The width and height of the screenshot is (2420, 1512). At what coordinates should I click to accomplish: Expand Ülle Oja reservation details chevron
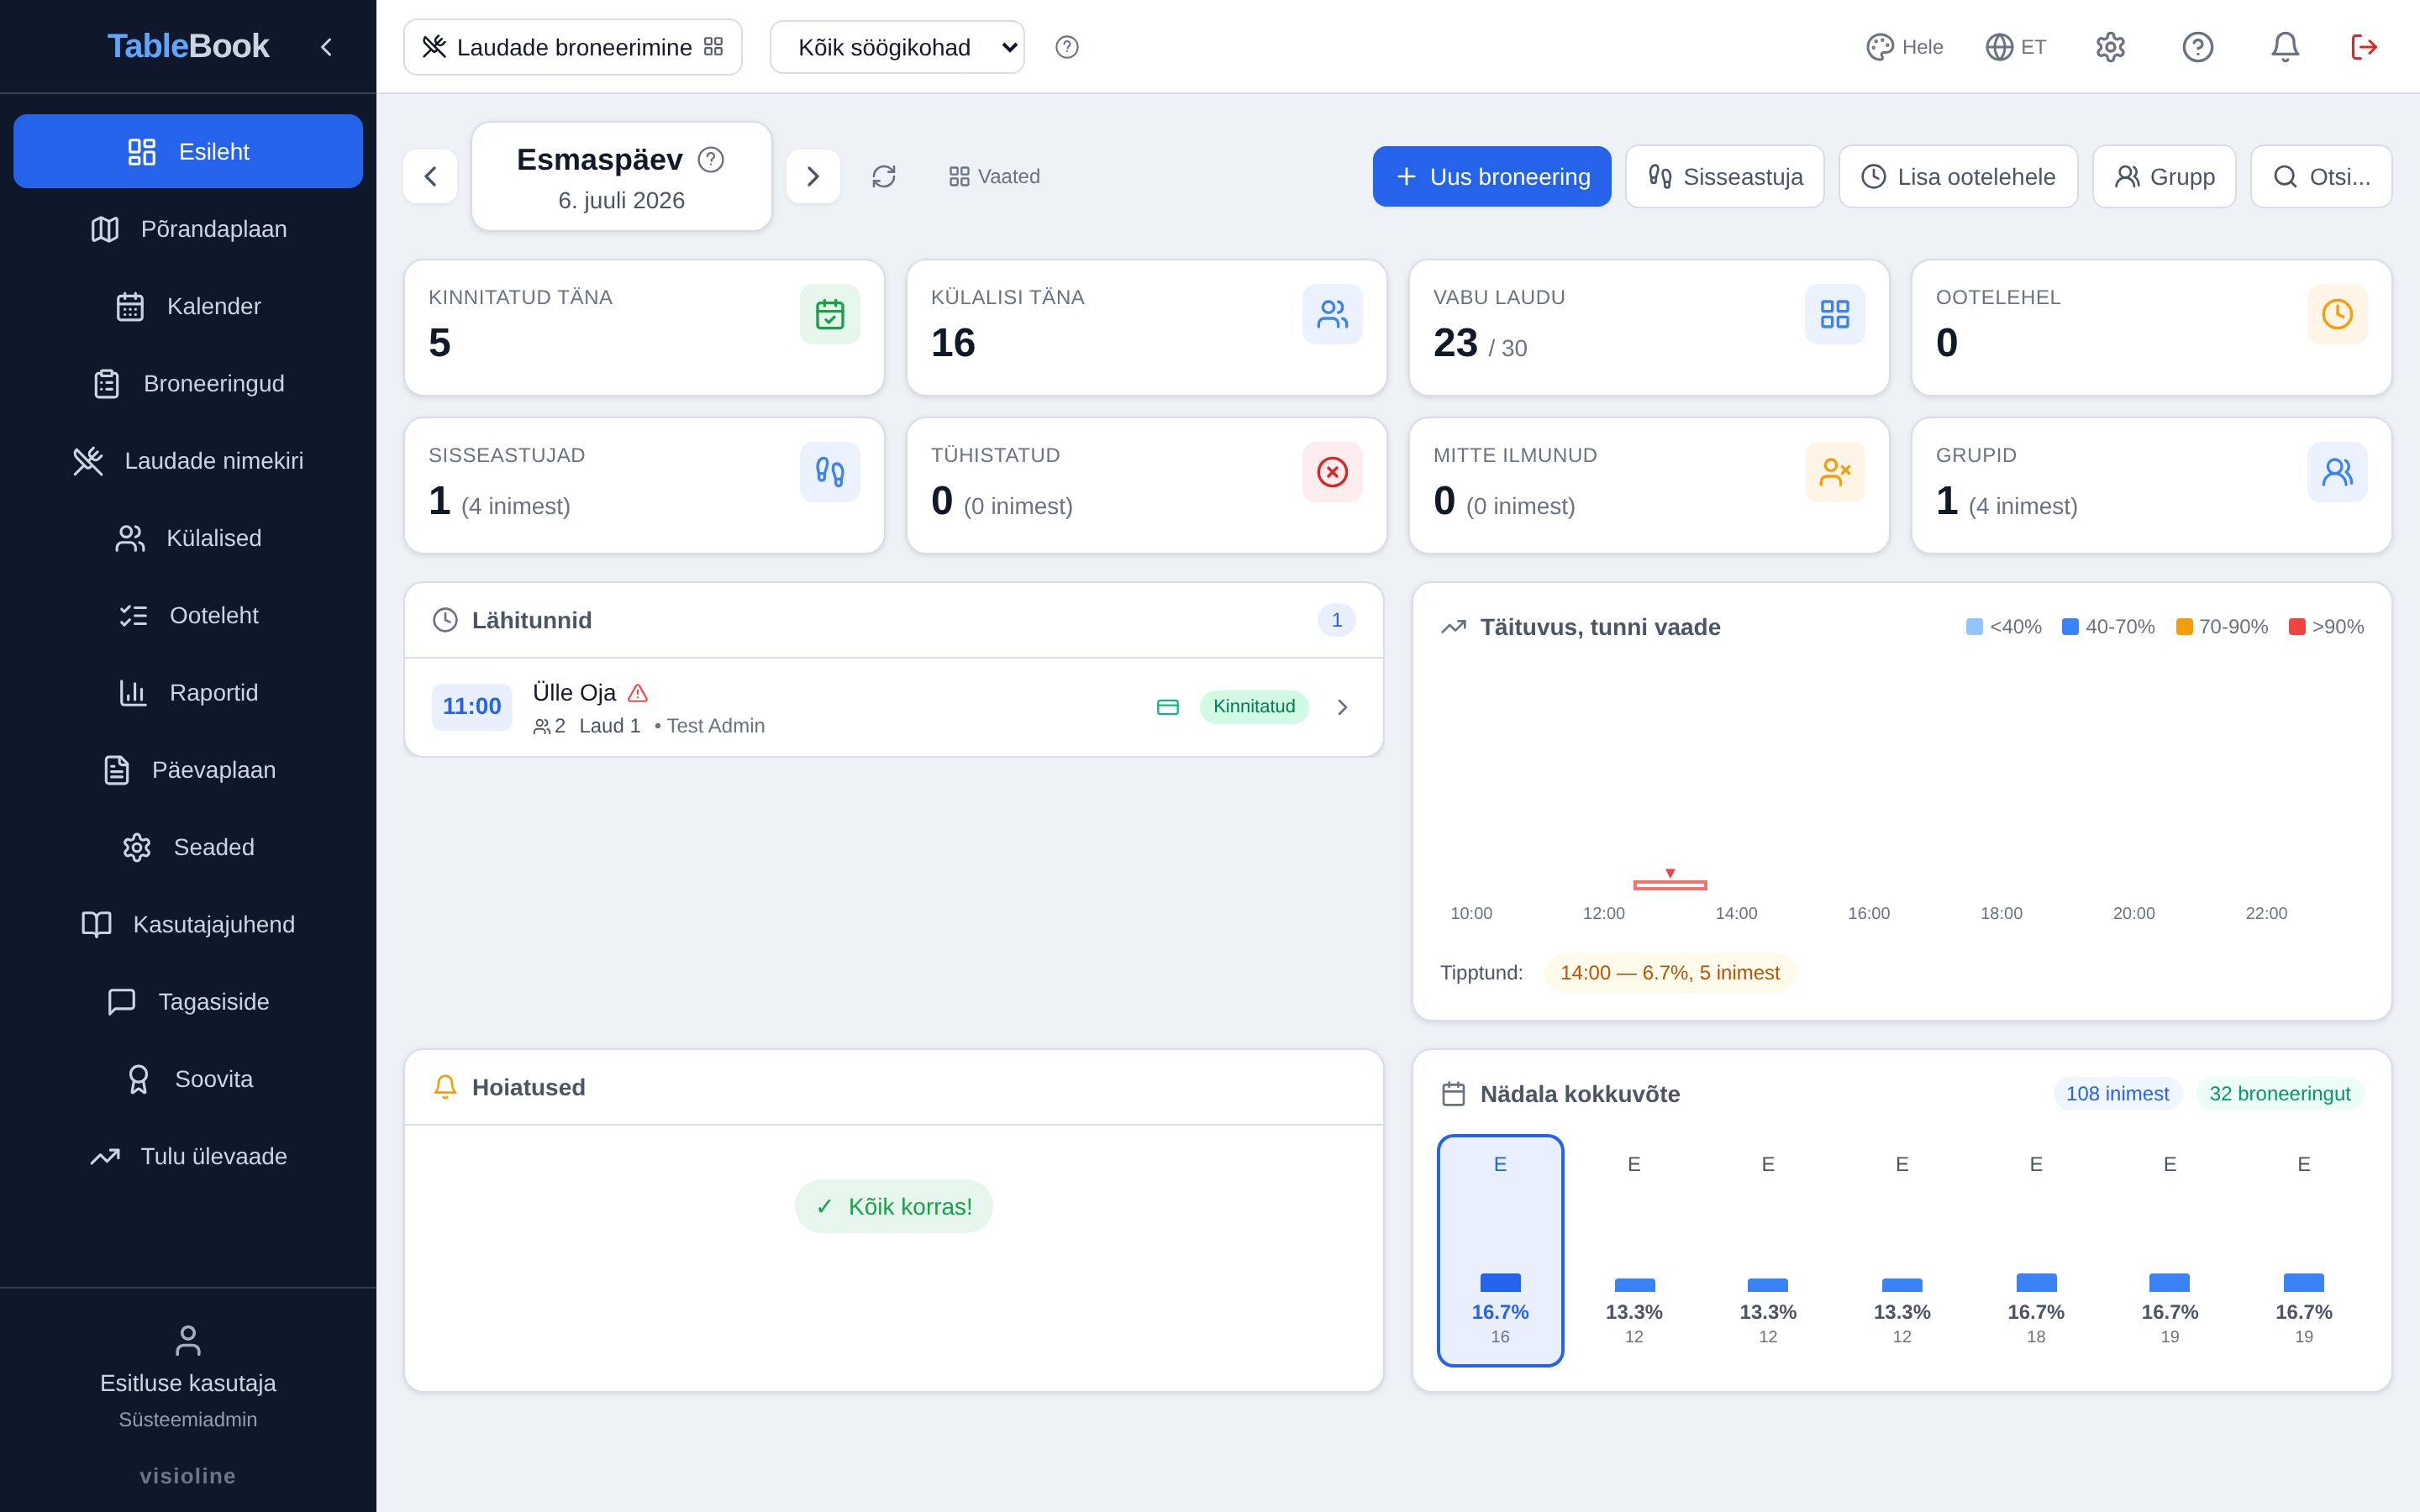[1342, 707]
